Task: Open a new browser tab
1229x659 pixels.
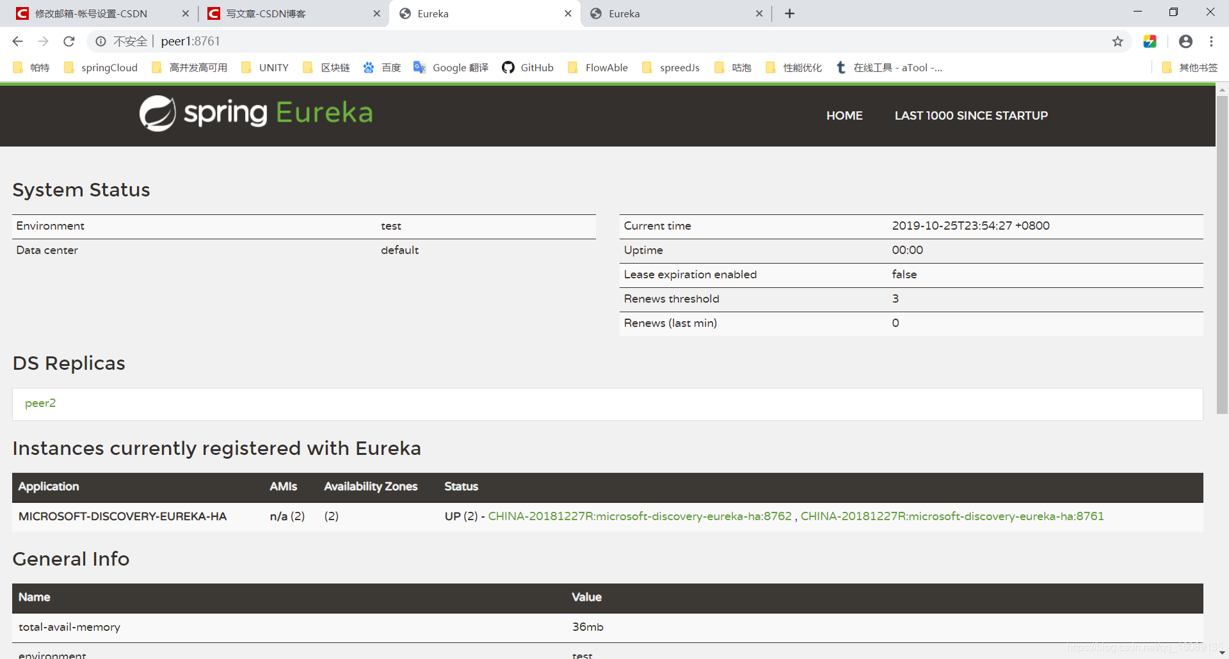Action: [x=789, y=13]
